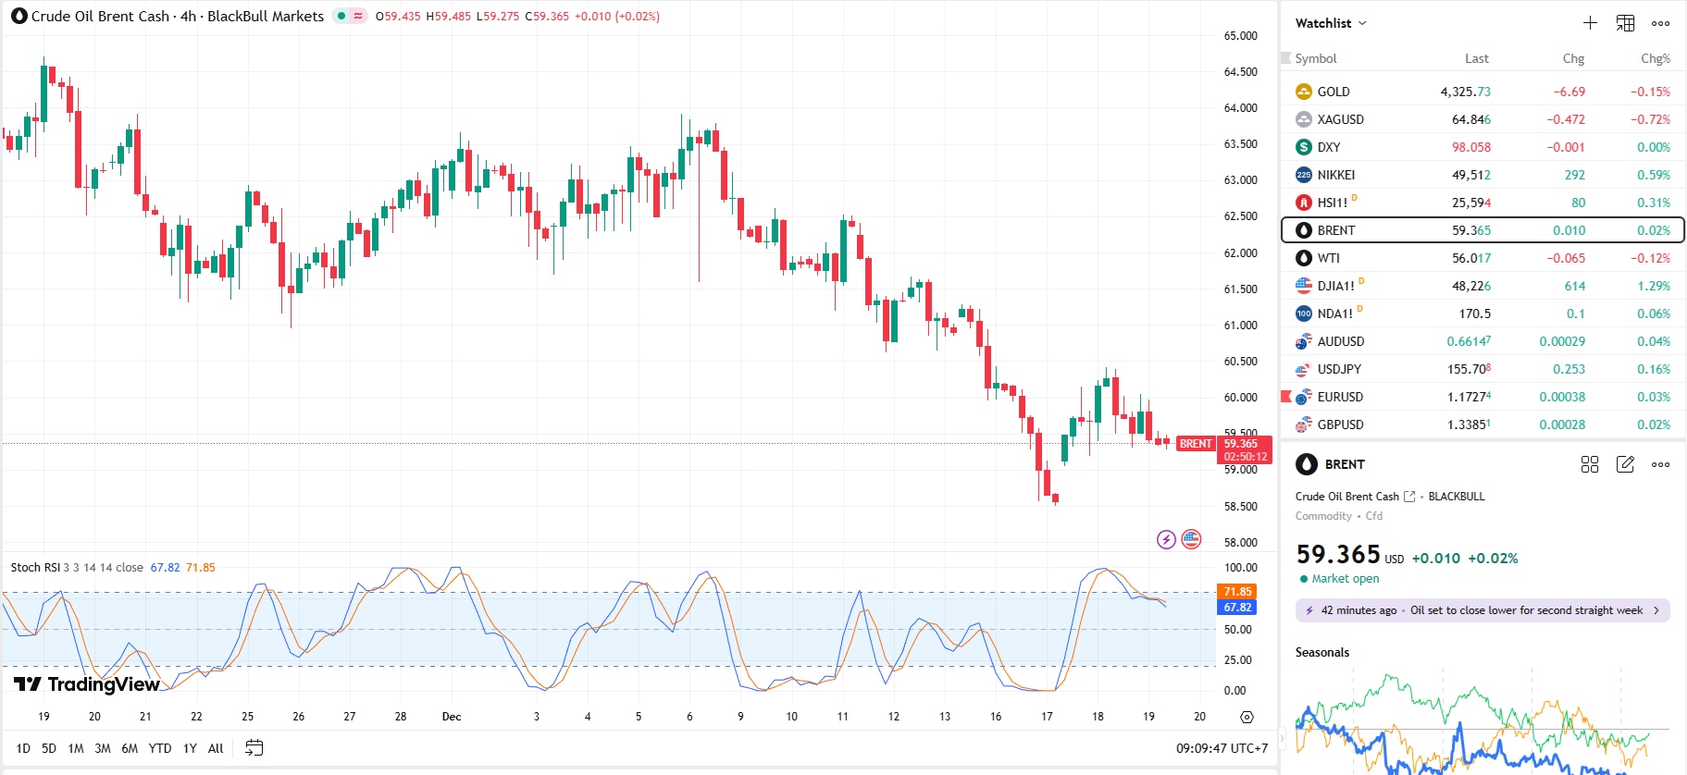Expand the oil news headline chevron
Screen dimensions: 1687x775
tap(1656, 610)
